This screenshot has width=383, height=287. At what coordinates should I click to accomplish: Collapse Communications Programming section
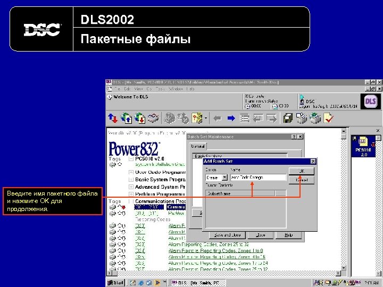coord(131,201)
